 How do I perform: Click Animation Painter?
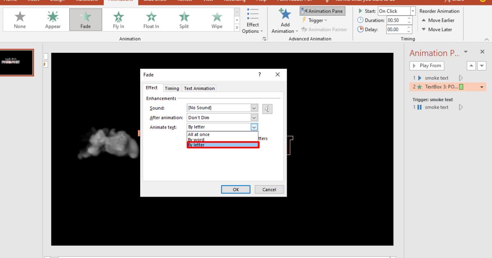(x=324, y=29)
